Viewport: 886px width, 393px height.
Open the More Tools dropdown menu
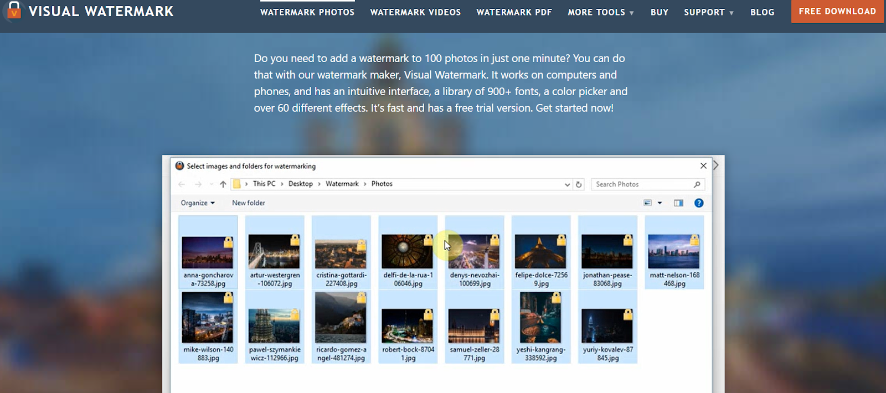600,12
